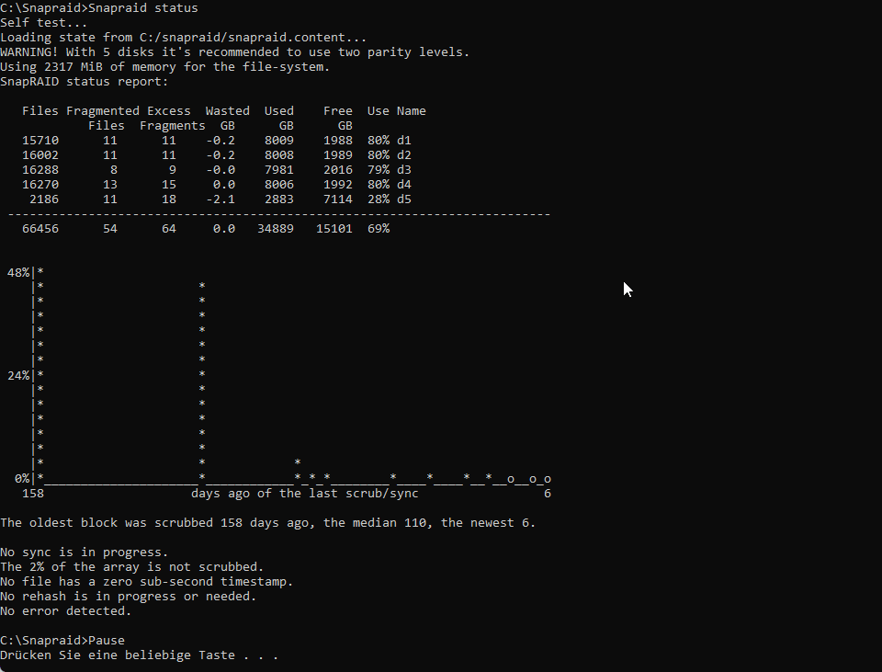Click 'No rehash is in progress or needed.'
Viewport: 882px width, 672px height.
[129, 596]
